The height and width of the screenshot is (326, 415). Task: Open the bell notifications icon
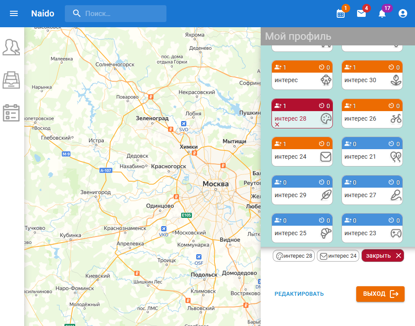tap(382, 13)
